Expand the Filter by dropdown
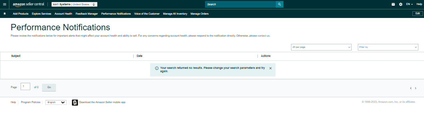The width and height of the screenshot is (424, 131). [388, 47]
